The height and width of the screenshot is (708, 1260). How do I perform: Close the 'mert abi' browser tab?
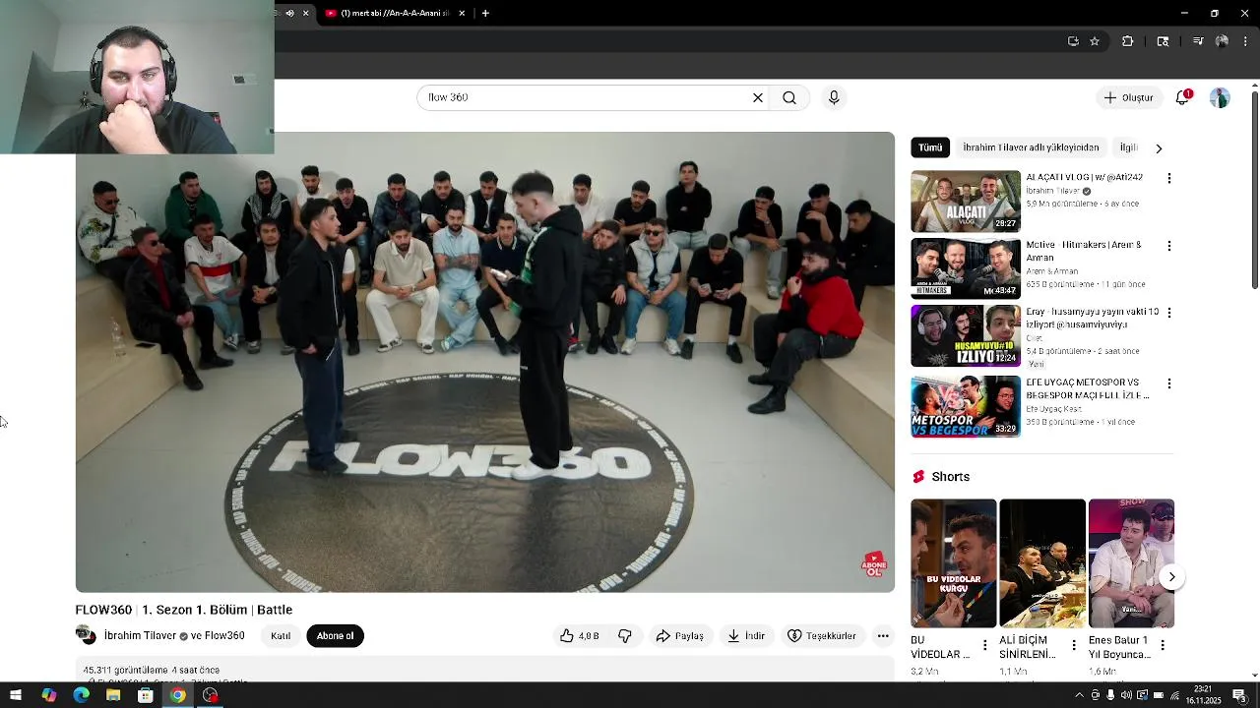coord(462,13)
